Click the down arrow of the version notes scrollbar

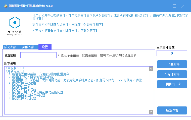[x=151, y=112]
